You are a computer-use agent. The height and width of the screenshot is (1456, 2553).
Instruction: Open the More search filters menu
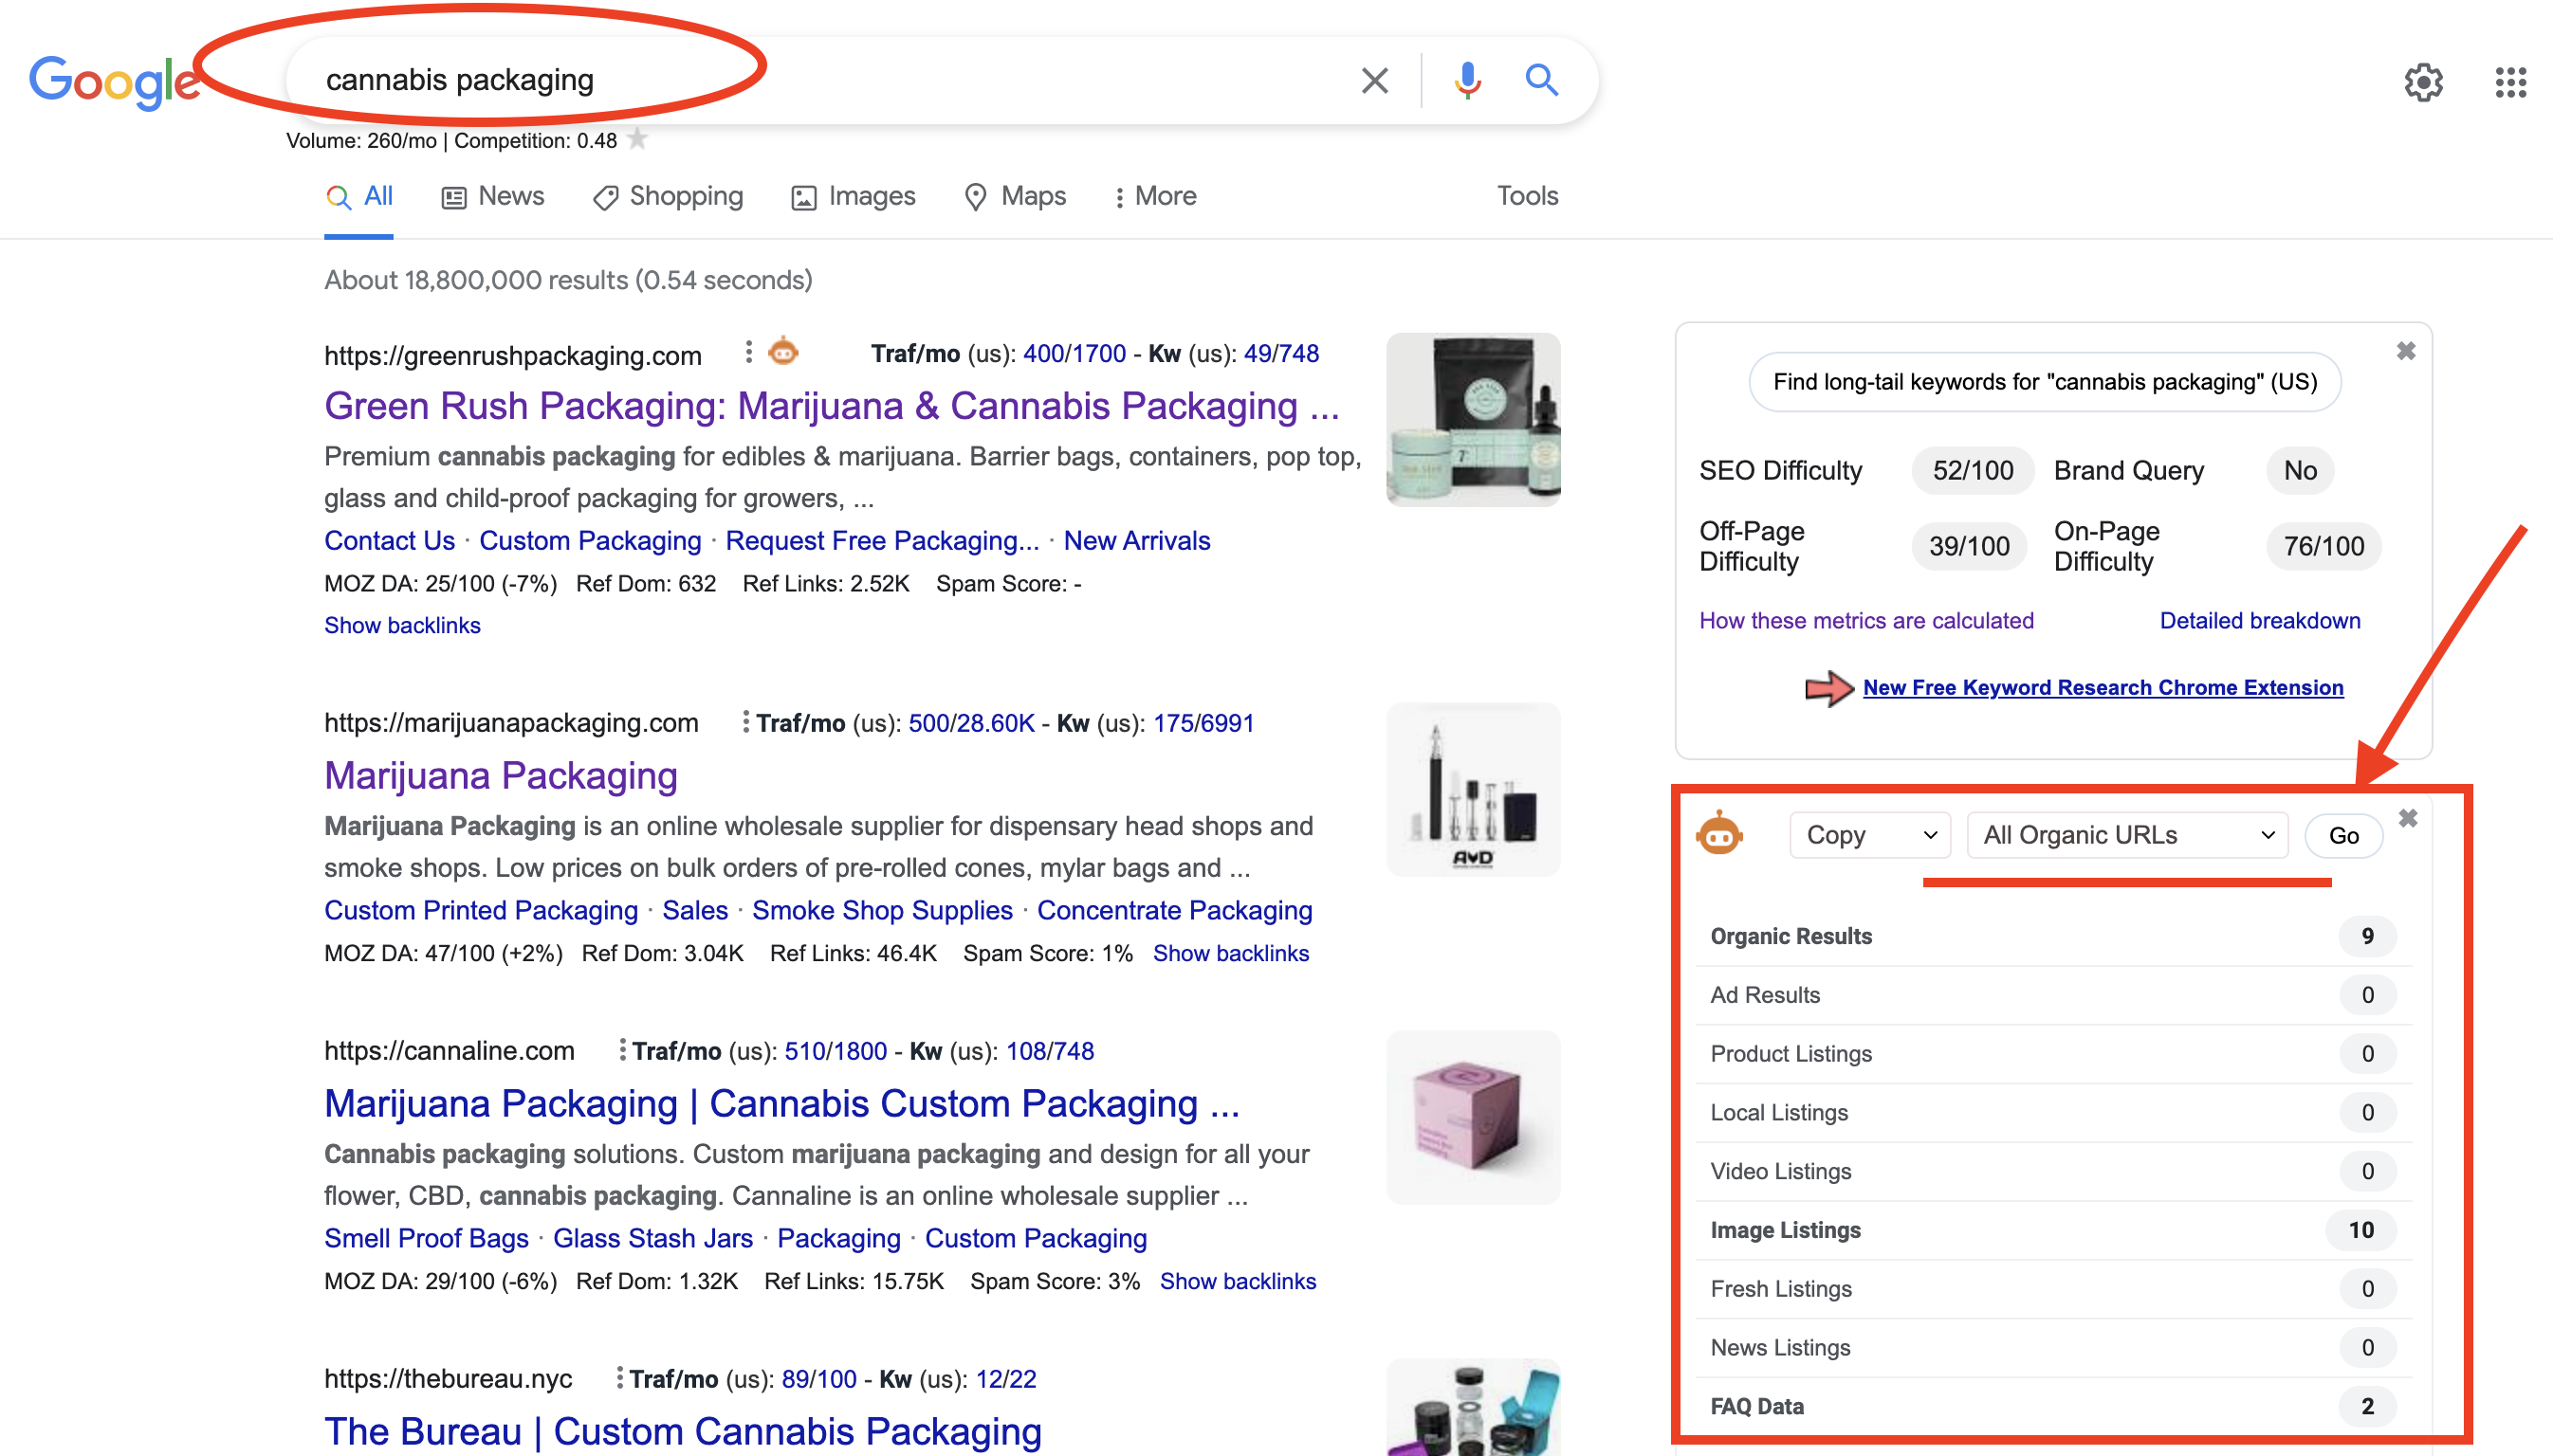pos(1155,196)
